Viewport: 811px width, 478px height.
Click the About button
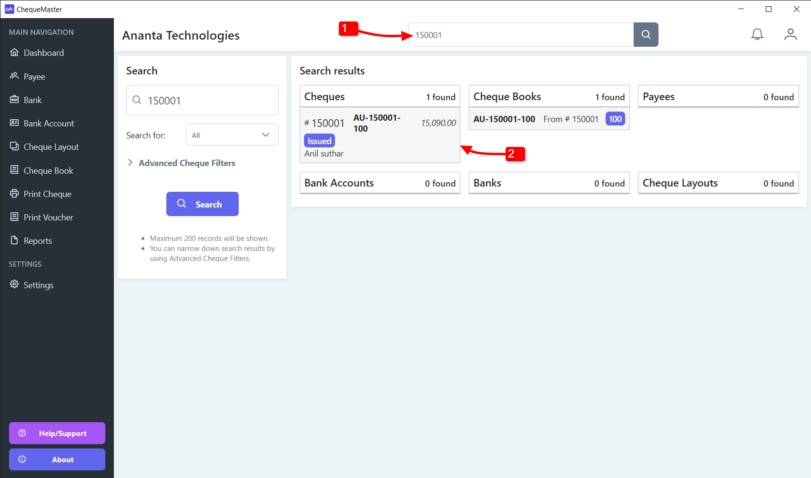pyautogui.click(x=57, y=459)
